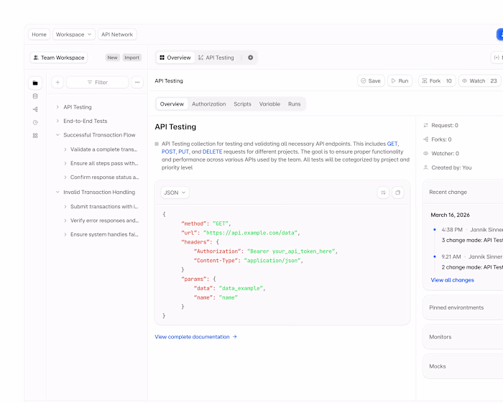Select the Overview sub-tab
This screenshot has width=503, height=403.
click(172, 104)
